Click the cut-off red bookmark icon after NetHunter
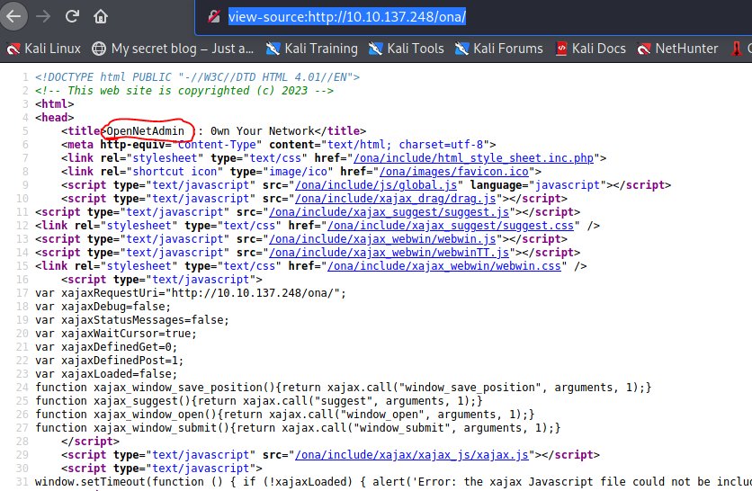The image size is (752, 491). point(736,49)
